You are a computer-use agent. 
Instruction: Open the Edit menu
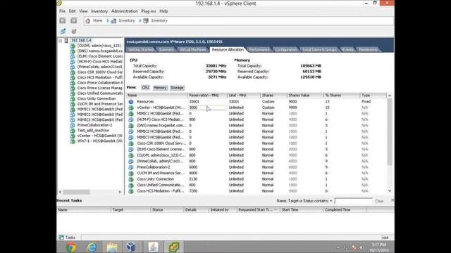coord(72,11)
